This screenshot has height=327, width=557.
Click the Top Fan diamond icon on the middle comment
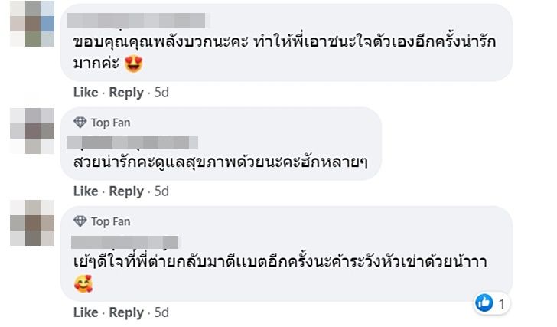(x=80, y=123)
